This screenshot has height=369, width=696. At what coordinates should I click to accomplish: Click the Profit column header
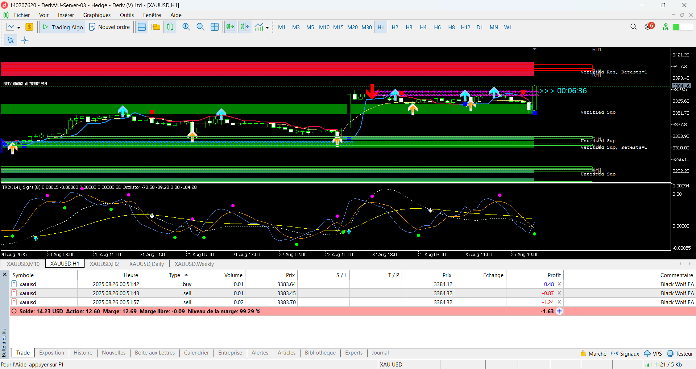point(535,275)
